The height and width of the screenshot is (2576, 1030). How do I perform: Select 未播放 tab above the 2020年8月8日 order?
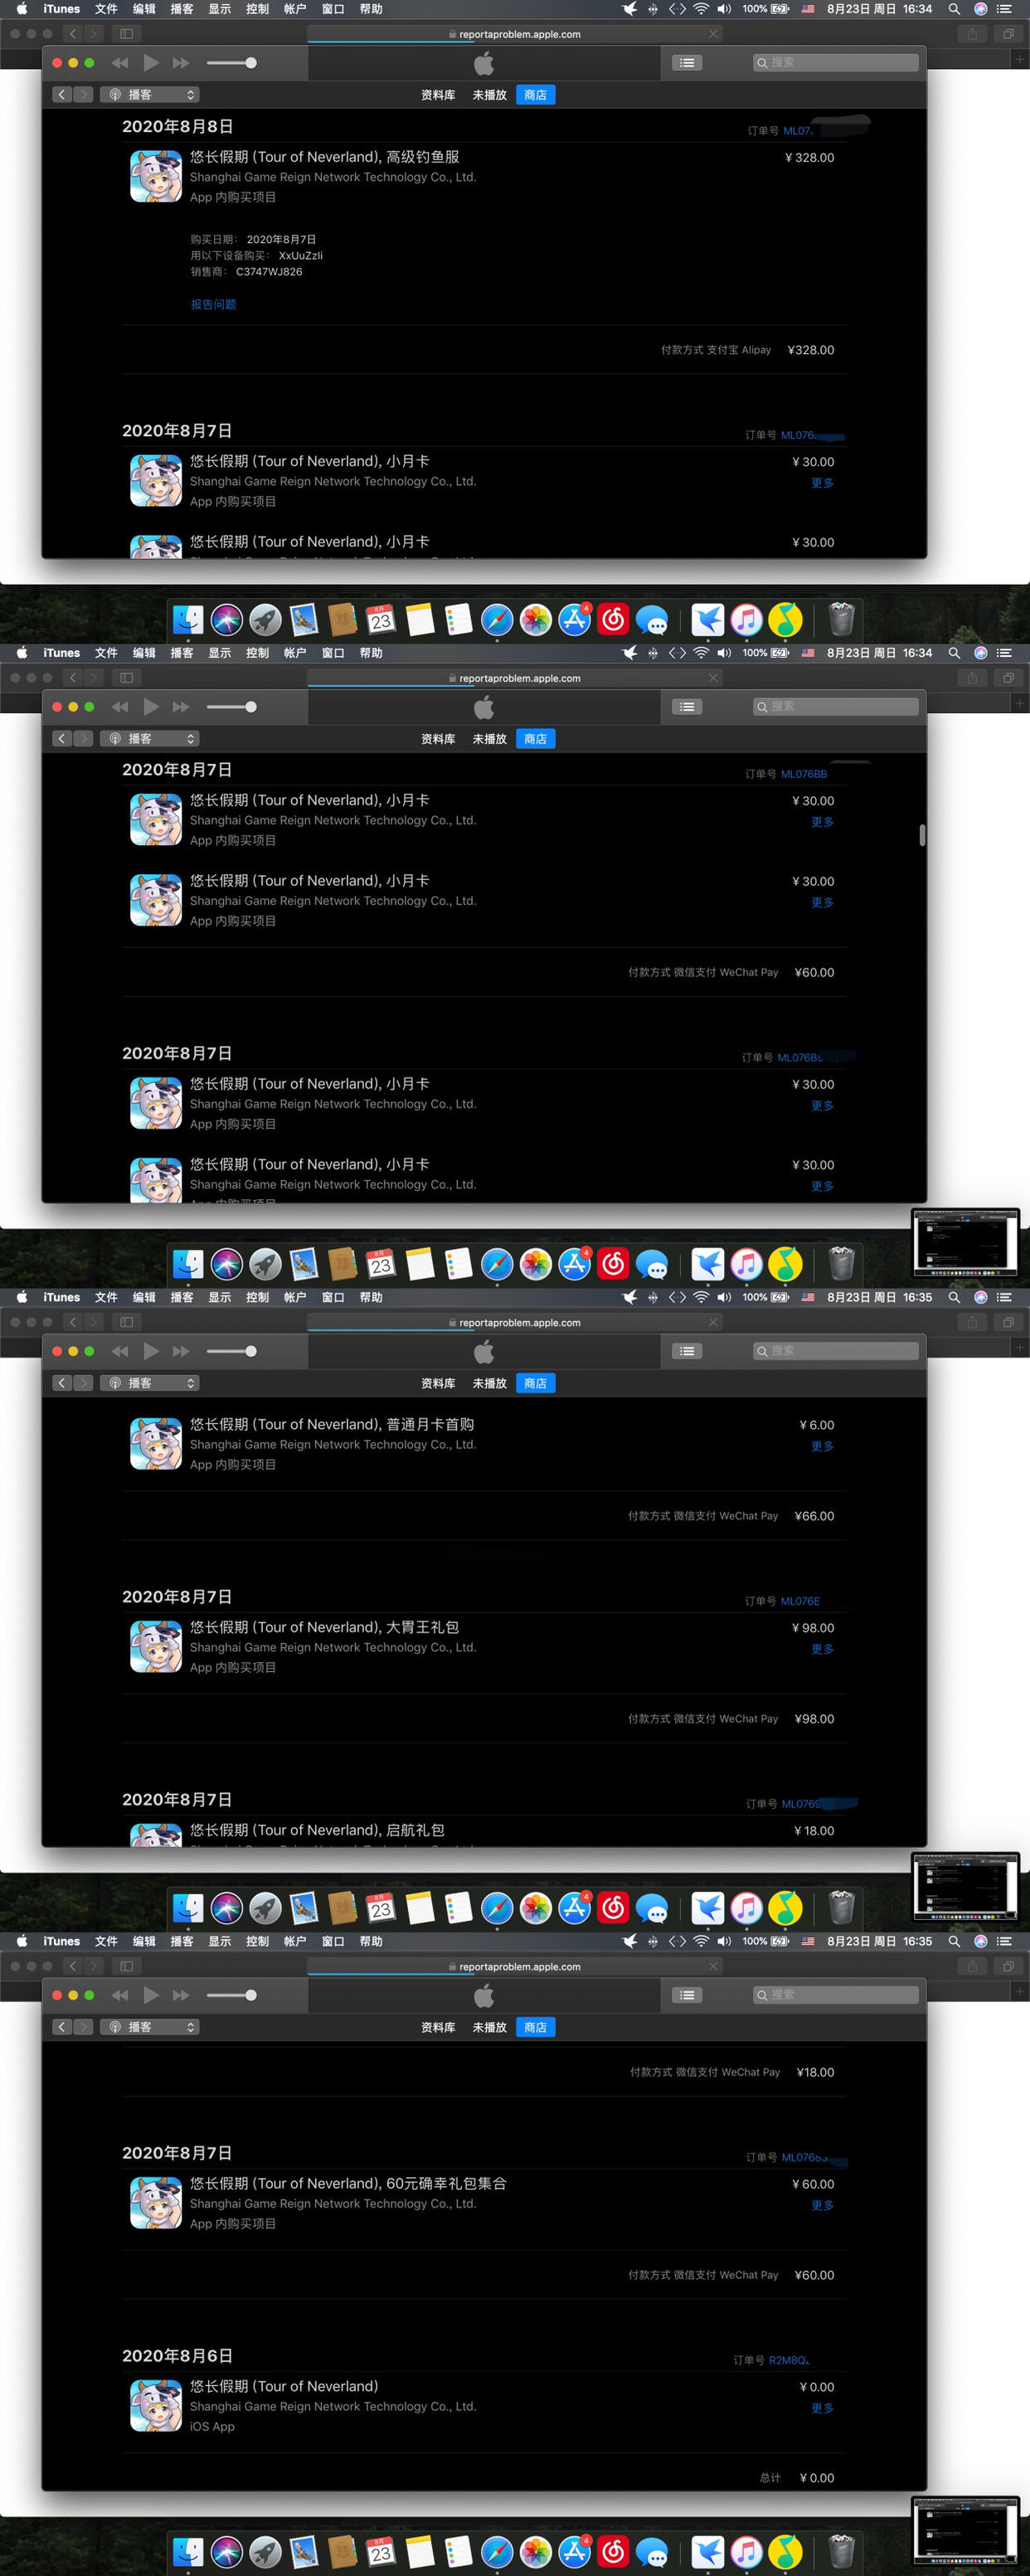pyautogui.click(x=489, y=95)
